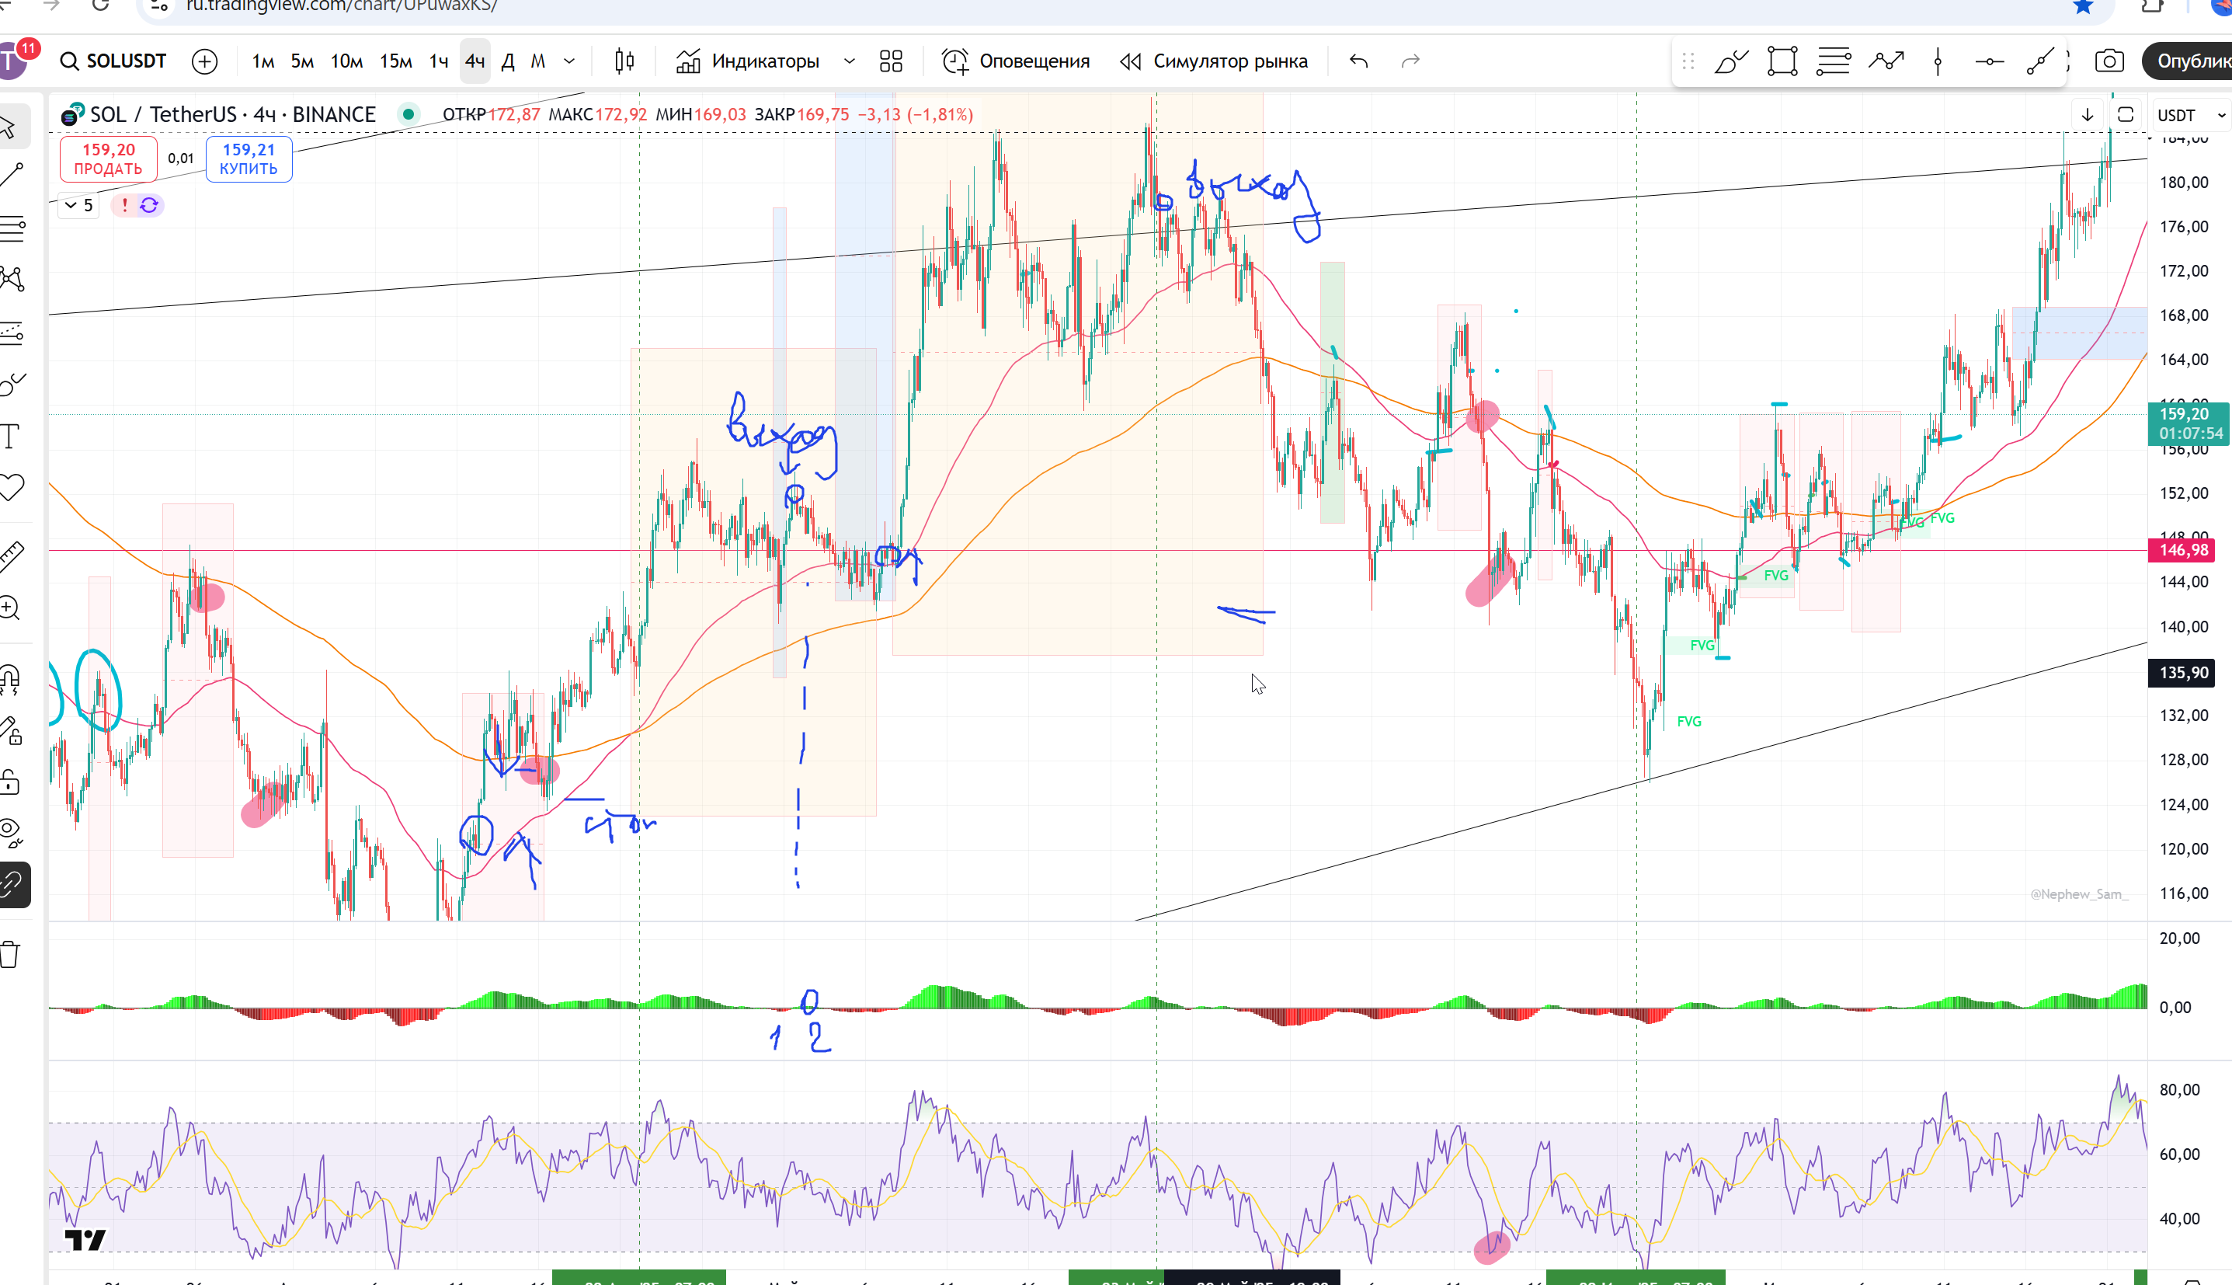Viewport: 2232px width, 1285px height.
Task: Click the SOL / TetherUS symbol title
Action: point(233,114)
